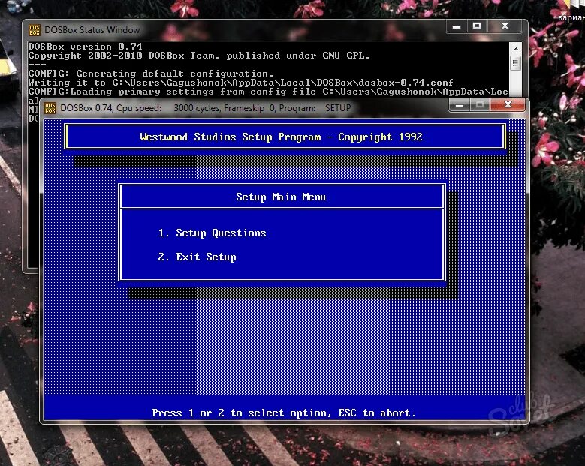Click the 'DOSBox Status Window' title text
585x466 pixels.
[x=92, y=30]
